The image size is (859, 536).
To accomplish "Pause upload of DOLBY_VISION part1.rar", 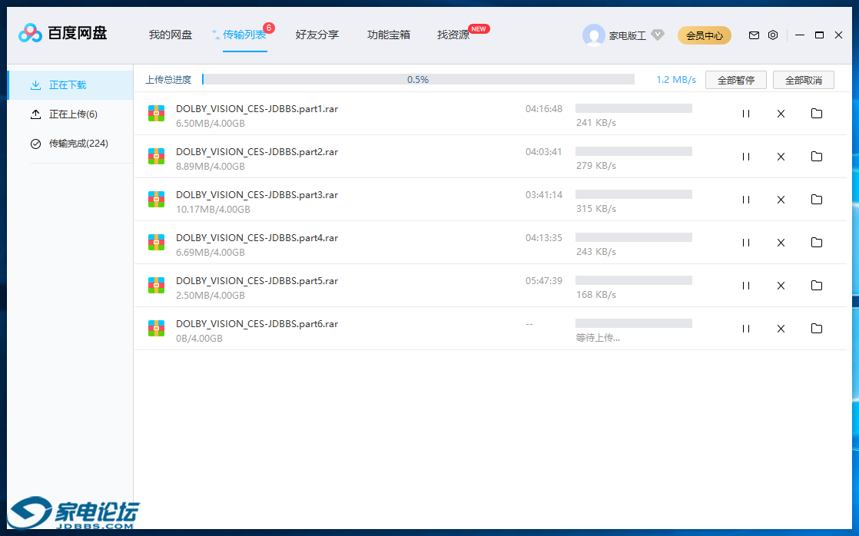I will click(745, 114).
